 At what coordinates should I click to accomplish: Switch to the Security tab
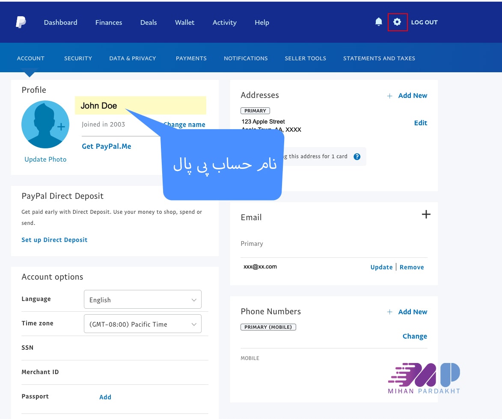(x=78, y=58)
